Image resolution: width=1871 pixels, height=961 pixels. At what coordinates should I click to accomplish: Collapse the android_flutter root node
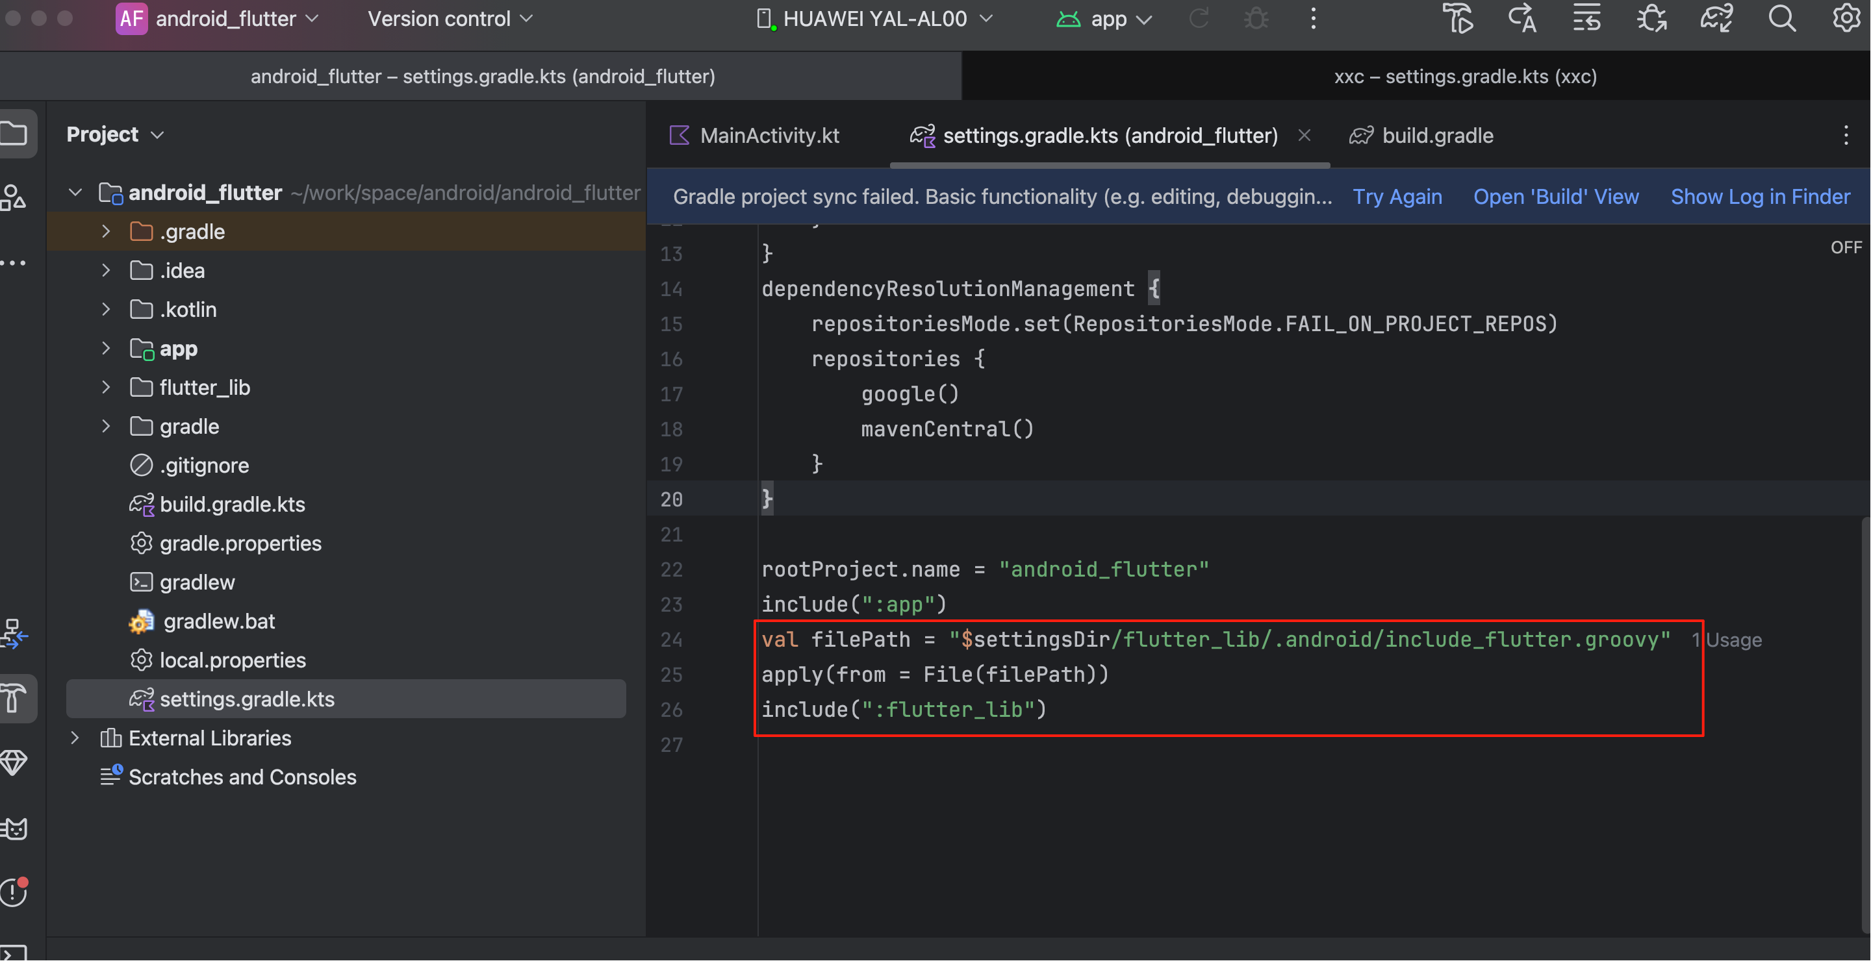(x=75, y=193)
